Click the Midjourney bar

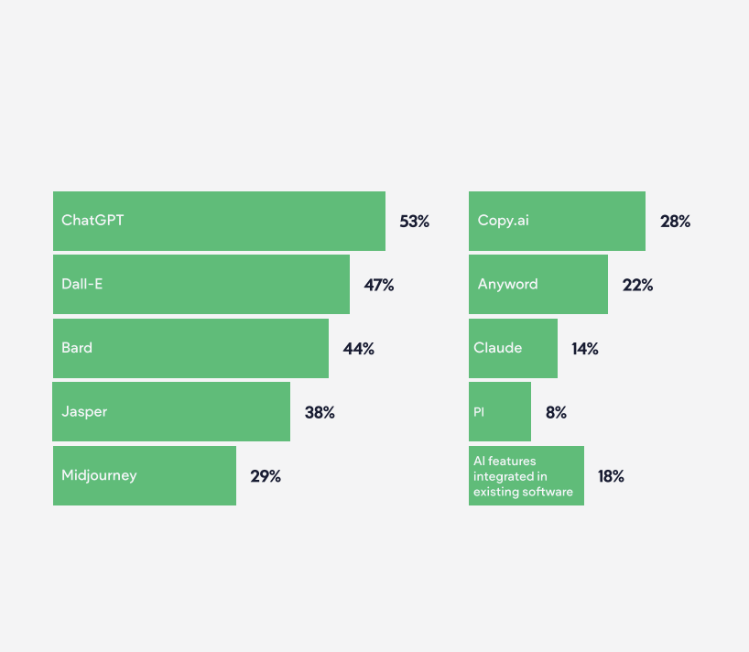pos(145,476)
